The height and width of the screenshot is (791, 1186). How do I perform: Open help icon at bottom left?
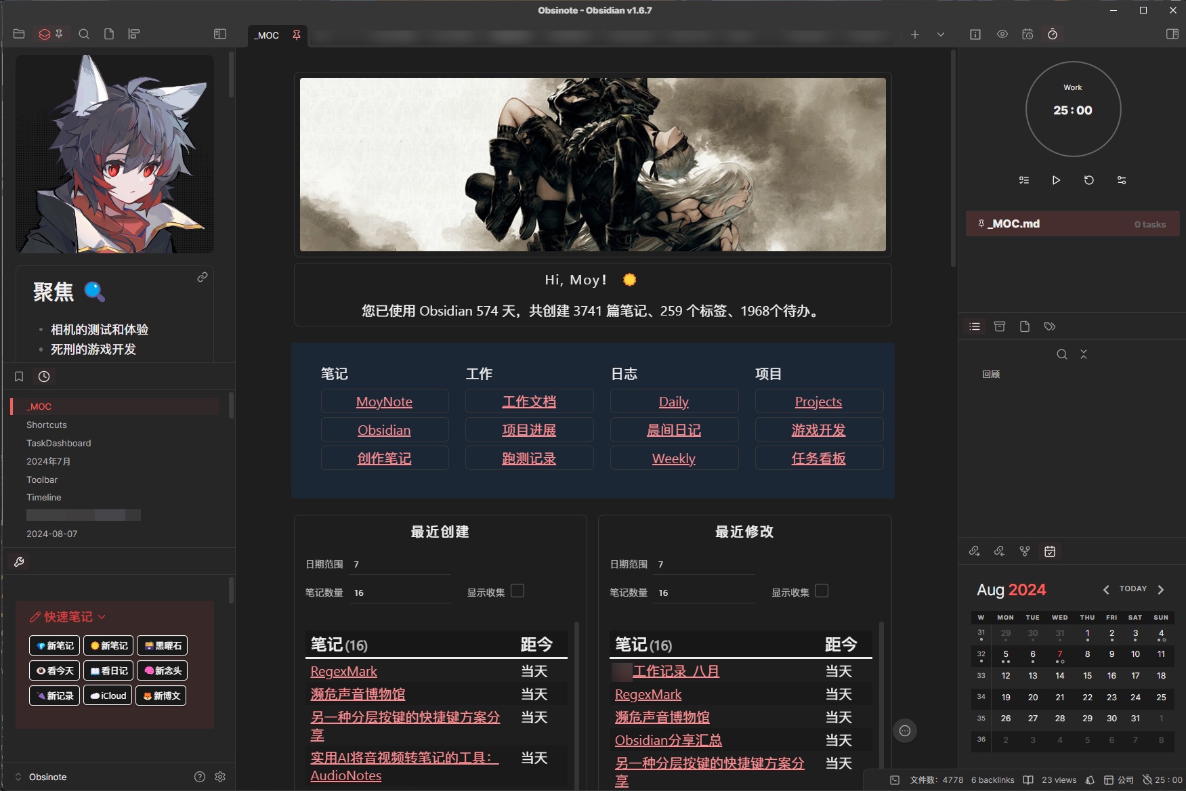pos(200,777)
